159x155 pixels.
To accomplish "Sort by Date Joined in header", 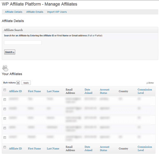I will pos(88,91).
